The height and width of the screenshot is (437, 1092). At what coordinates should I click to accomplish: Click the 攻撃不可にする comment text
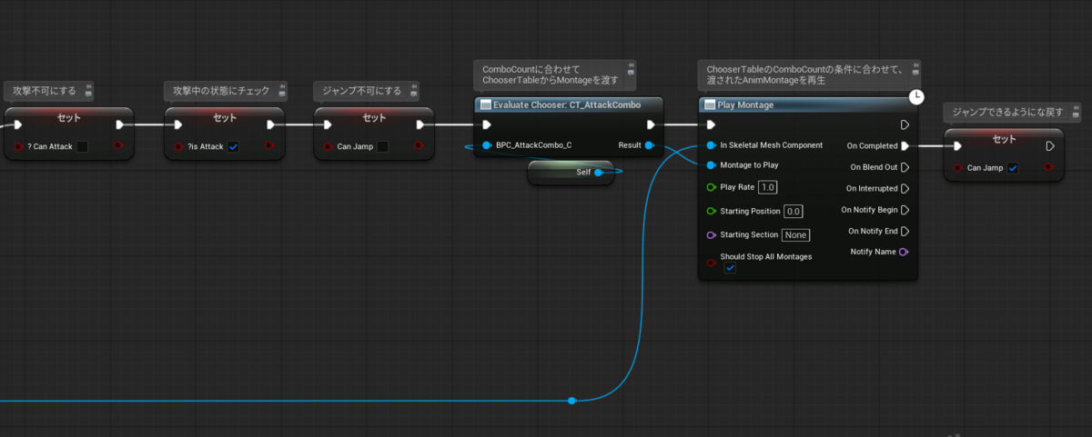coord(44,91)
